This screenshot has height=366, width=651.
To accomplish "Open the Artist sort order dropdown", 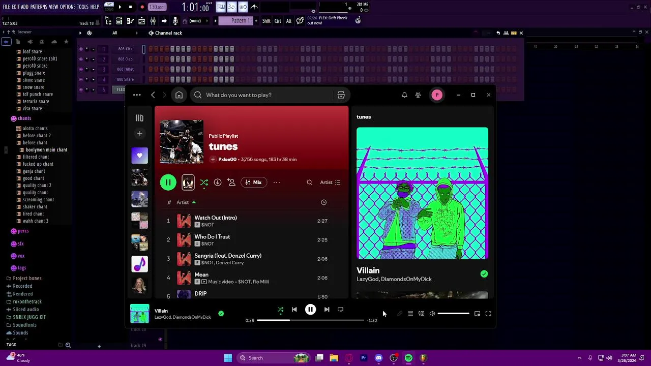I will point(330,182).
